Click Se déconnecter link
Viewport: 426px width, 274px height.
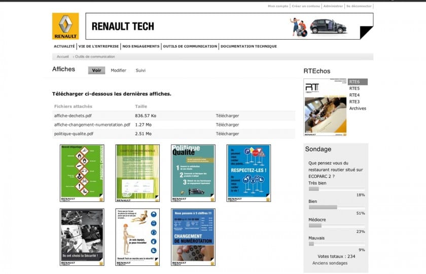pos(359,6)
